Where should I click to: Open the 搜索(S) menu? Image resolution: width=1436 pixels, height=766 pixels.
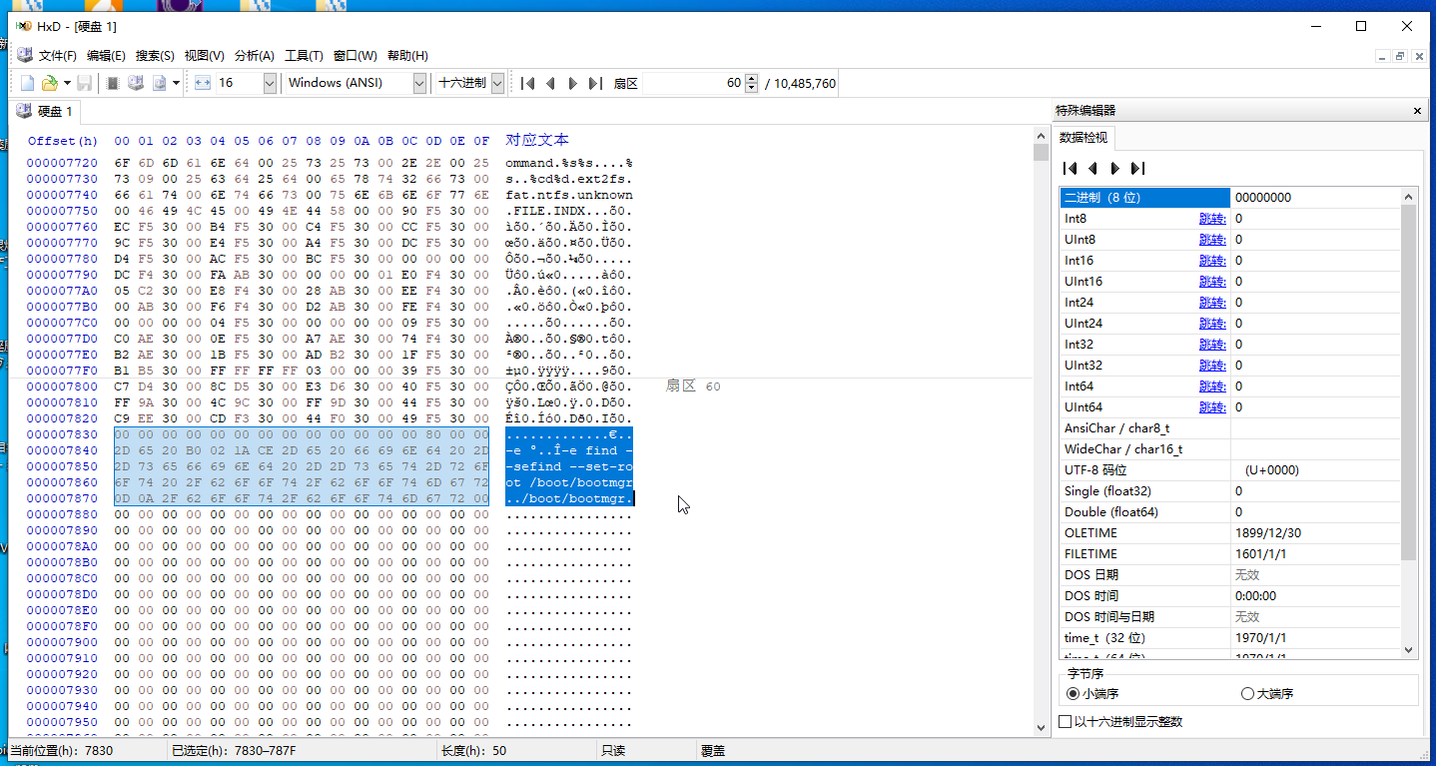(x=155, y=56)
